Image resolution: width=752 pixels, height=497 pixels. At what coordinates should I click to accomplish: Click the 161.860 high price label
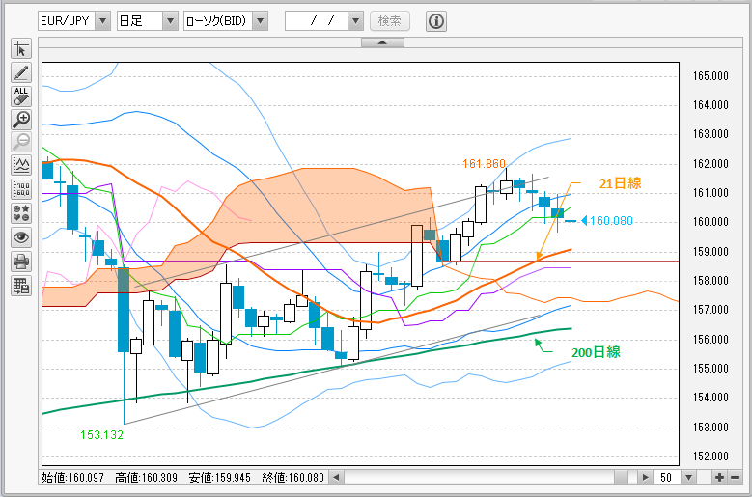coord(484,164)
